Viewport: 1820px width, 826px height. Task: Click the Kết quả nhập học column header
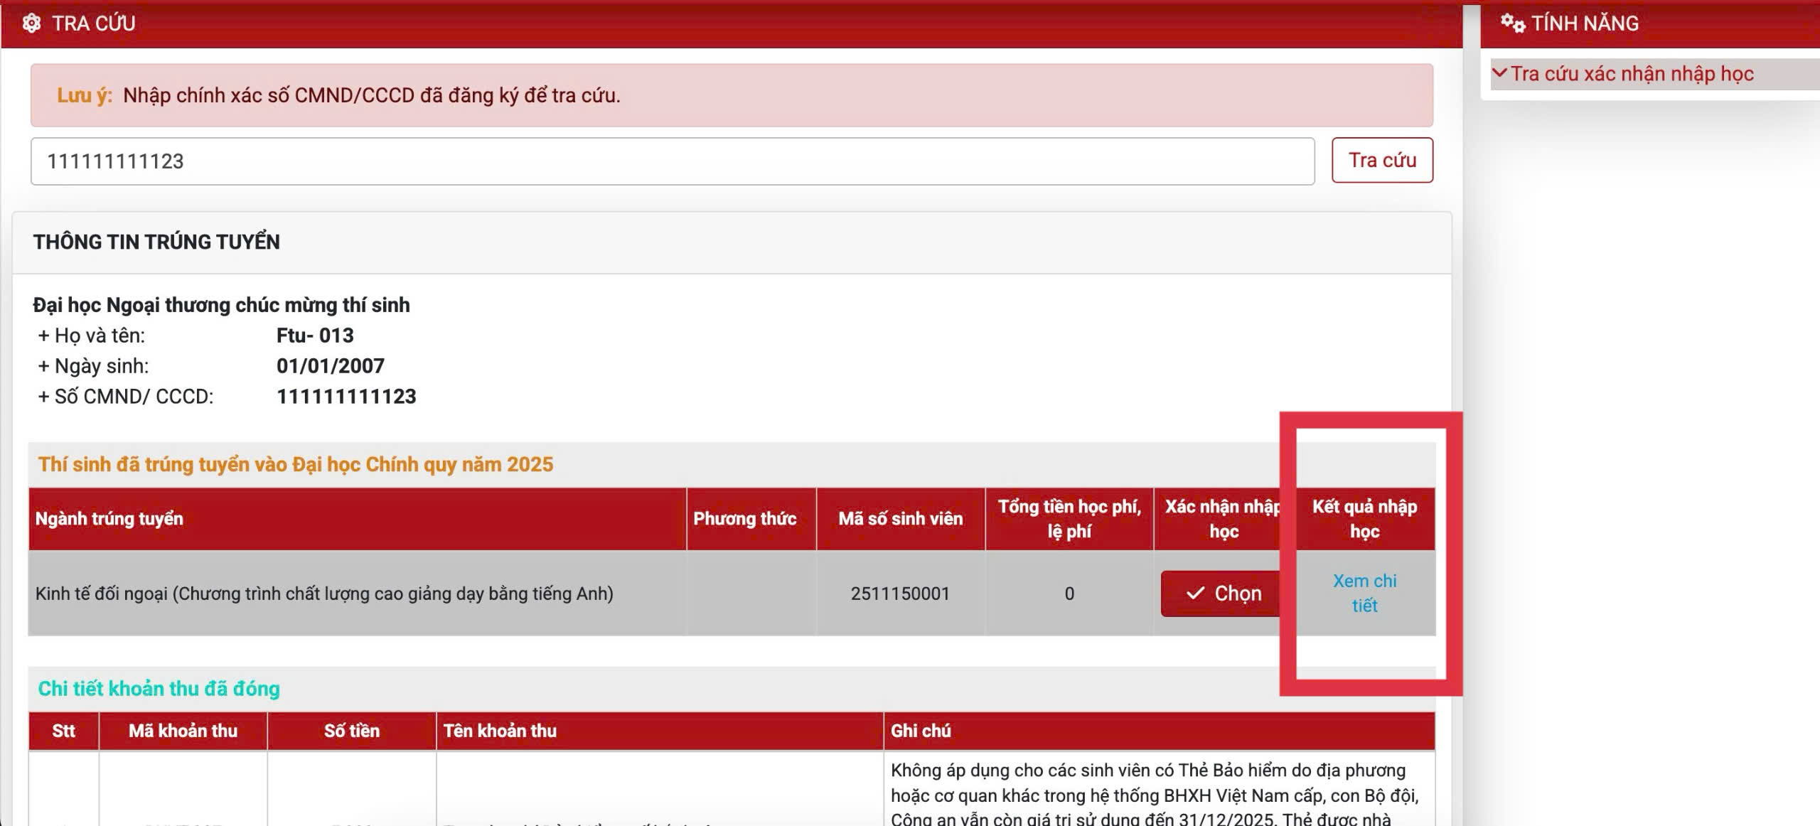pos(1364,519)
